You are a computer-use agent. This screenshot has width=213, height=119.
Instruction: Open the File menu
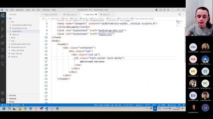click(7, 10)
